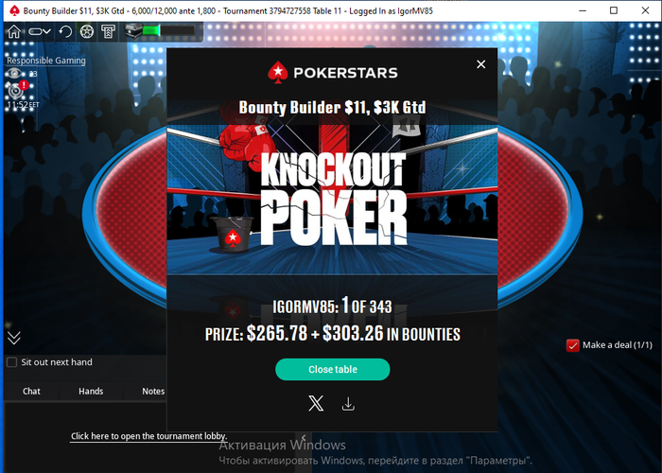
Task: Switch to the Chat tab
Action: pos(31,392)
